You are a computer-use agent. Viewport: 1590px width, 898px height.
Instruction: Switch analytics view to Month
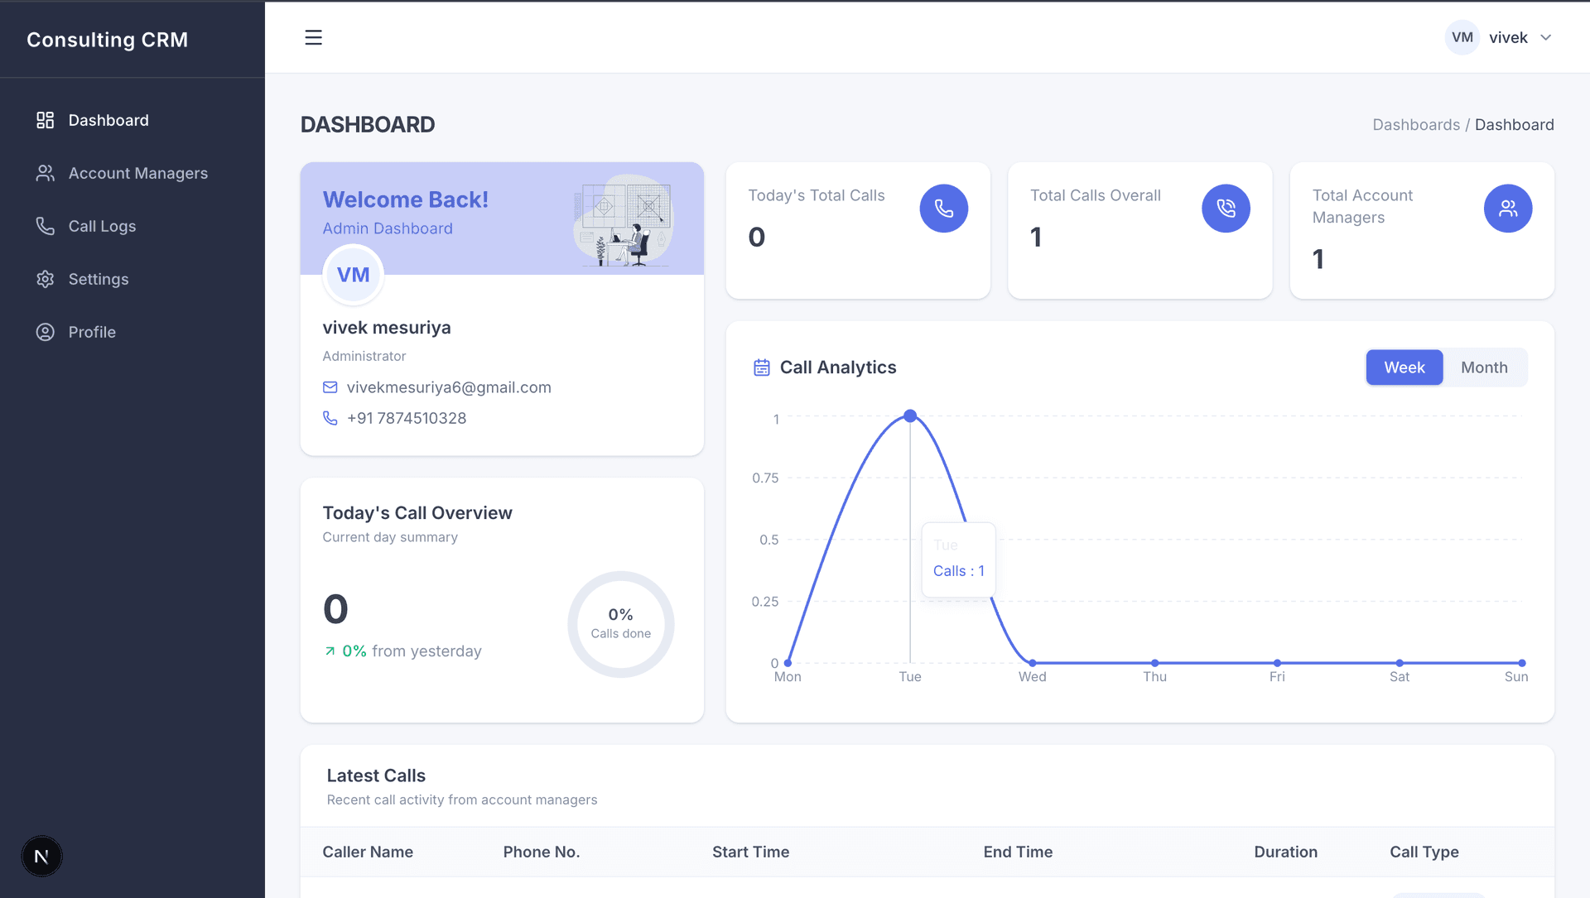pos(1484,367)
